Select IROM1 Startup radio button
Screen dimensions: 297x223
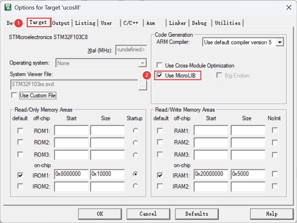136,174
